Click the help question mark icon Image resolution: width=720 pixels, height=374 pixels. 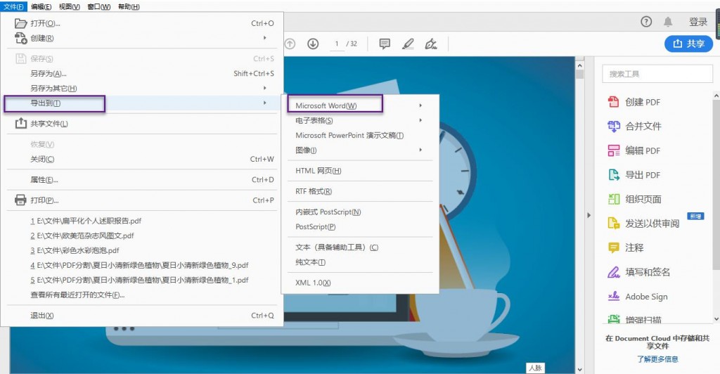(646, 22)
